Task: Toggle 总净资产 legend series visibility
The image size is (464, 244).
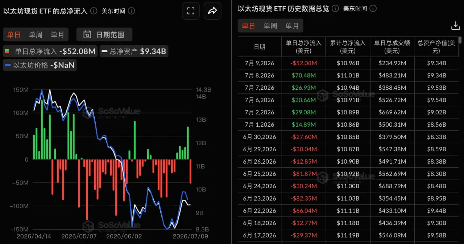Action: [x=134, y=51]
